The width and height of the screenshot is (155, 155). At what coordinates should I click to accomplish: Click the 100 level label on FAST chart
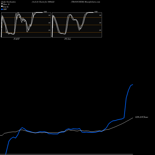45,12
